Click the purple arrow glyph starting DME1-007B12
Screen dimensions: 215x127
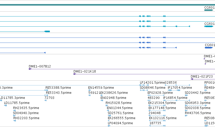[x=30, y=69]
